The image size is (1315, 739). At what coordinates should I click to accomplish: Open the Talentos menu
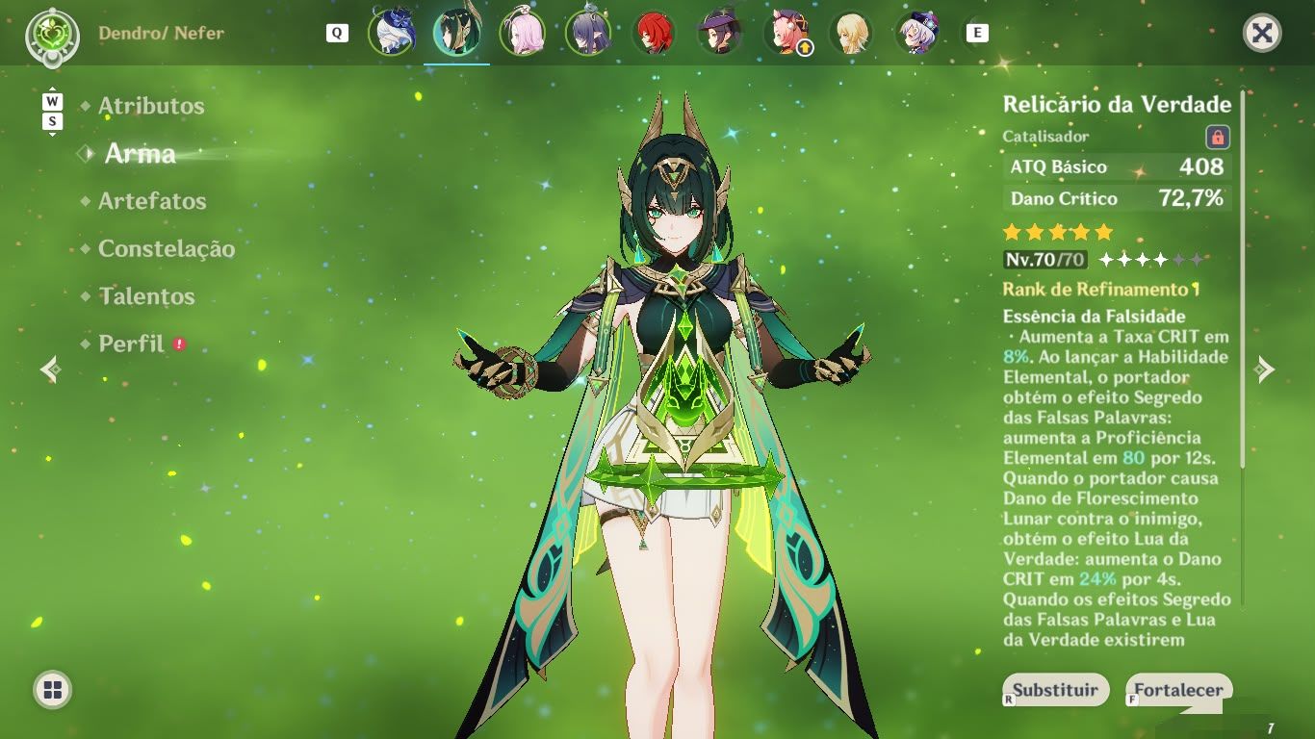point(146,296)
